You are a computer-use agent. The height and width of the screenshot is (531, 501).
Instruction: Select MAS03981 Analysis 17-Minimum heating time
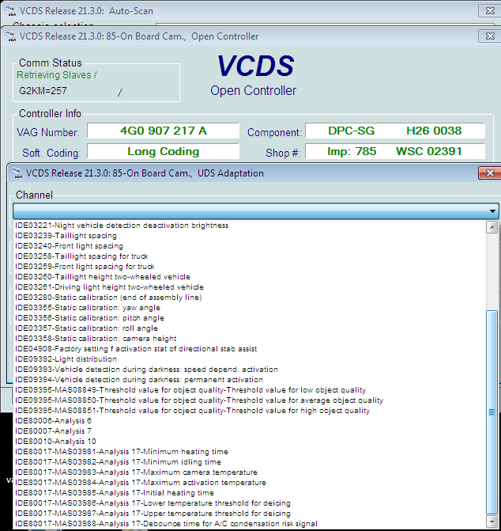[x=250, y=452]
